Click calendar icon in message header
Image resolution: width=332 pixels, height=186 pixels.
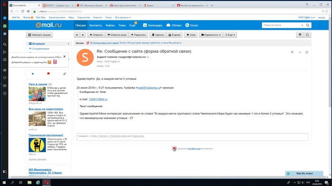tap(307, 52)
